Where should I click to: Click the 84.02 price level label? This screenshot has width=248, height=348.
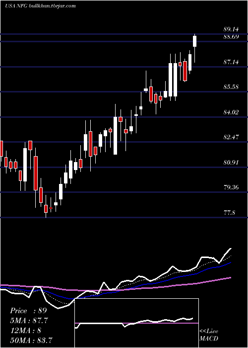point(231,112)
